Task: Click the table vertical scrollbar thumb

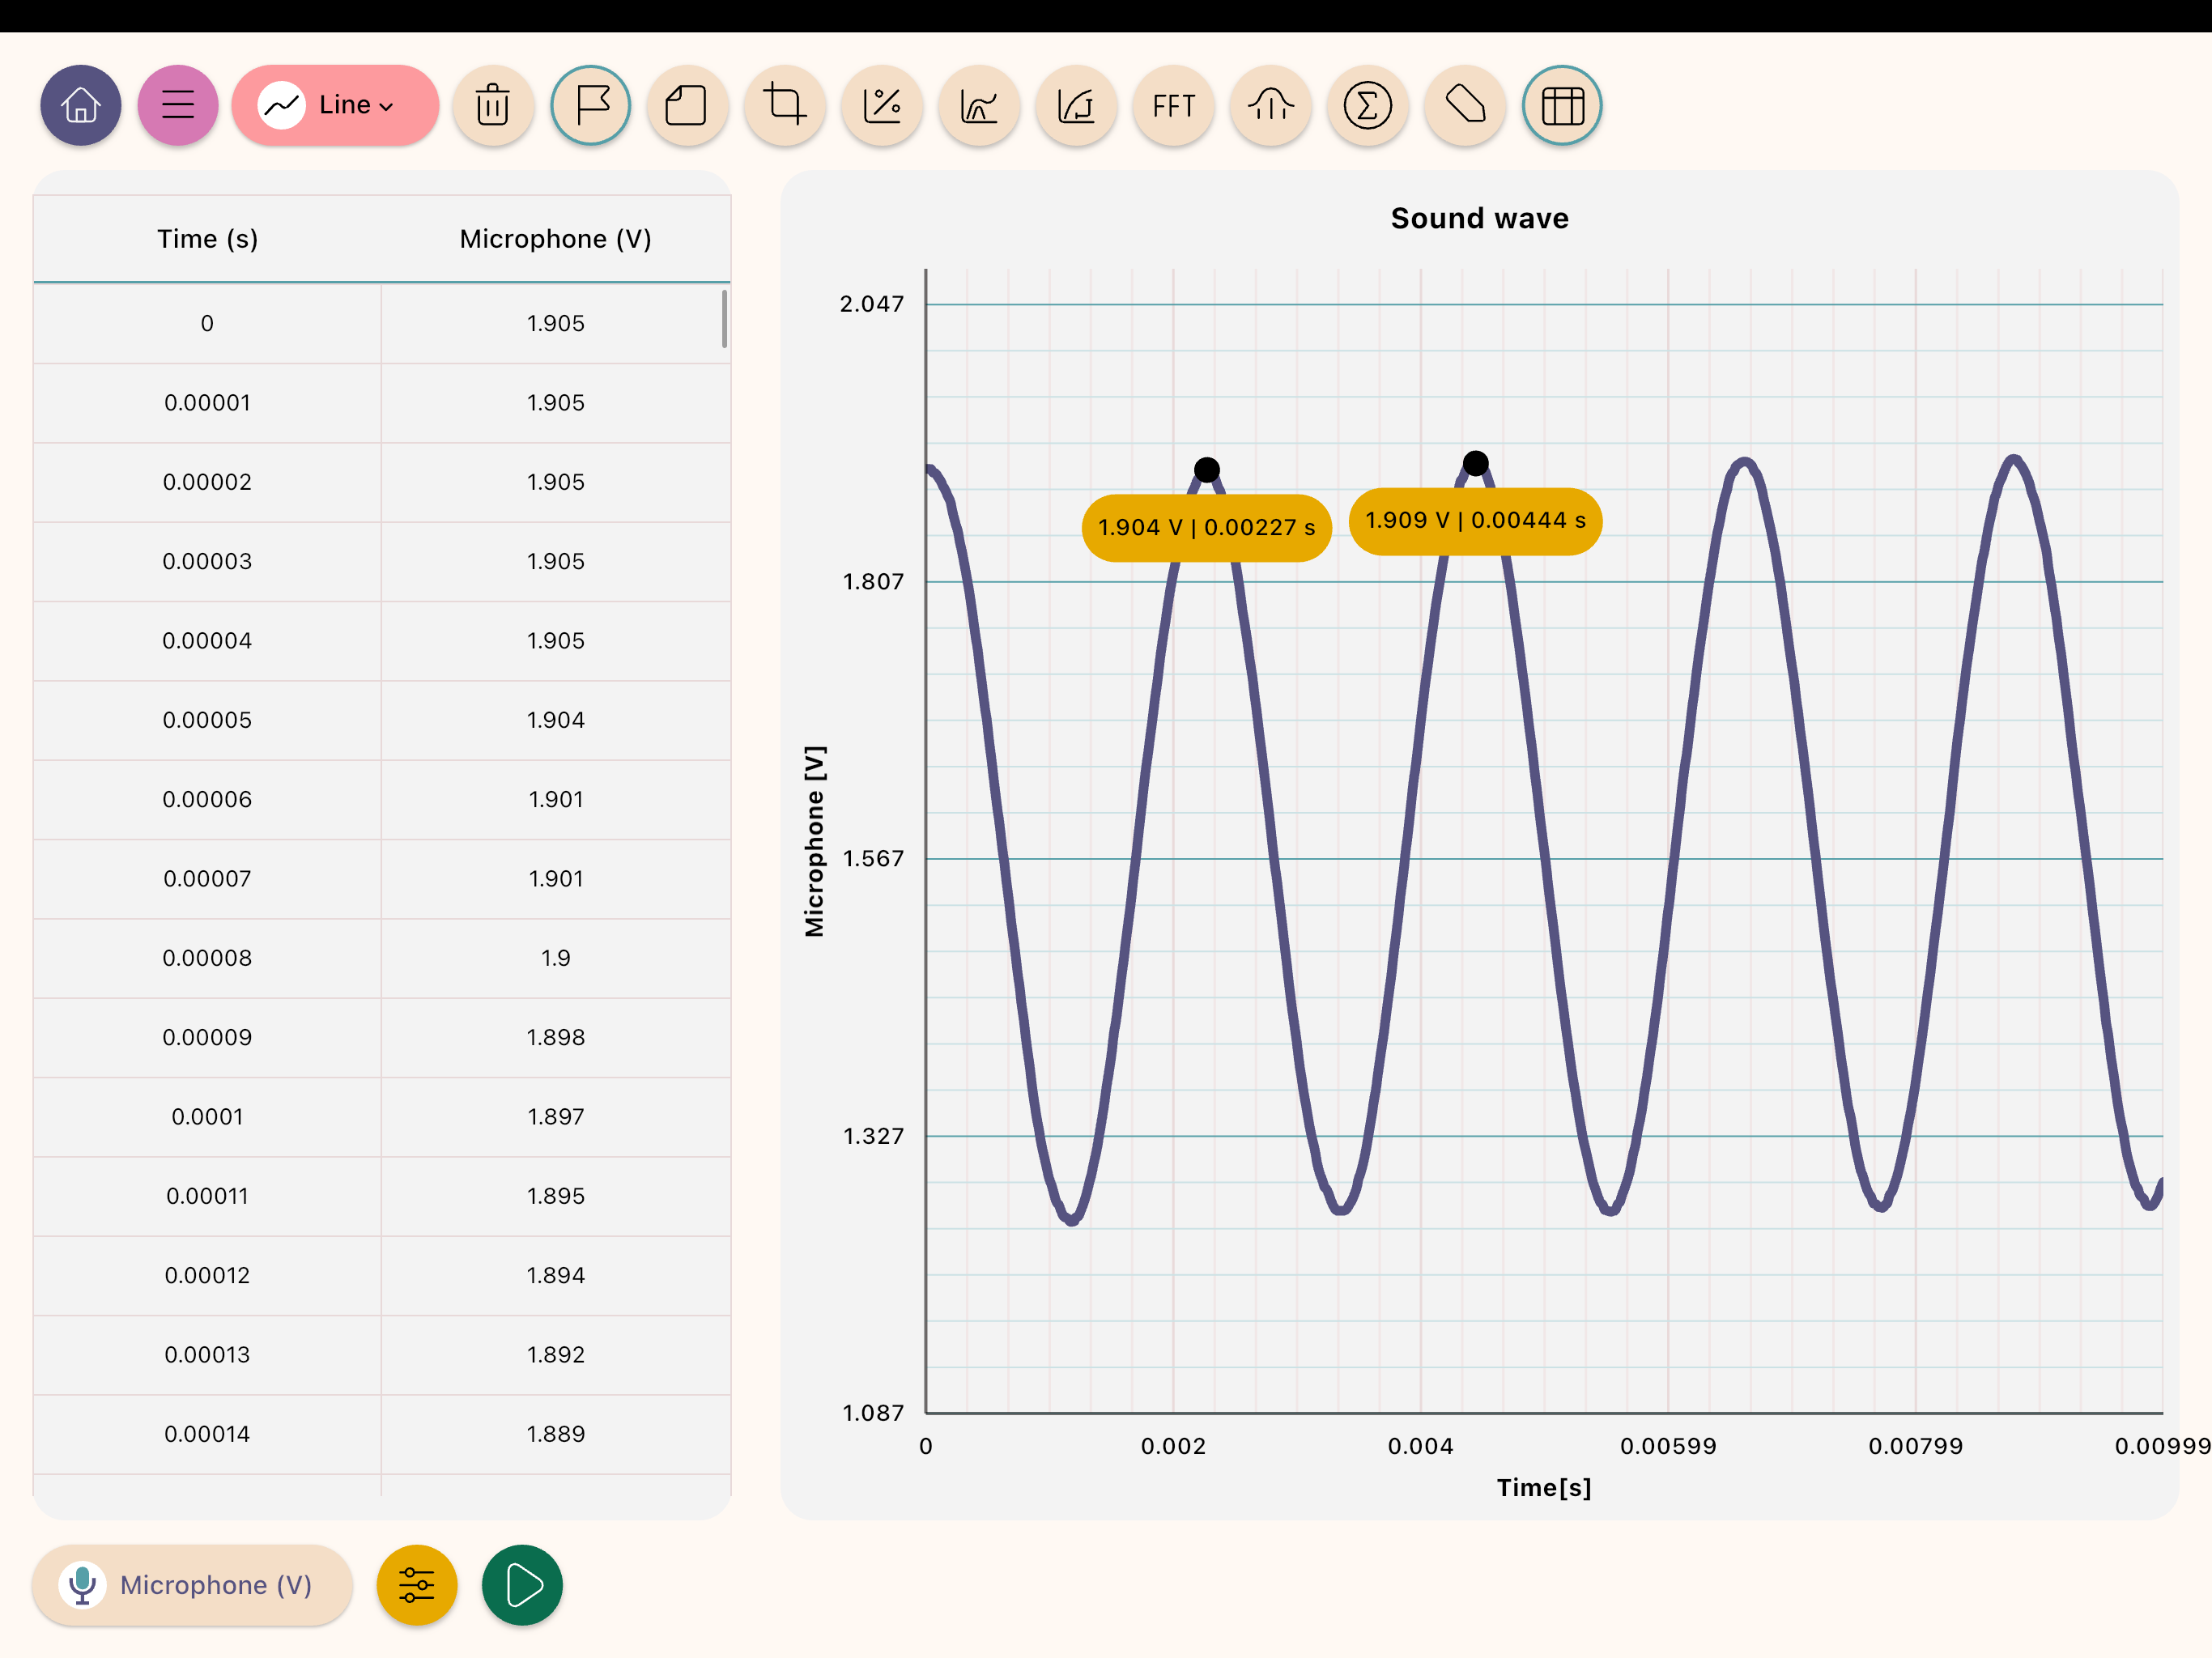Action: tap(724, 318)
